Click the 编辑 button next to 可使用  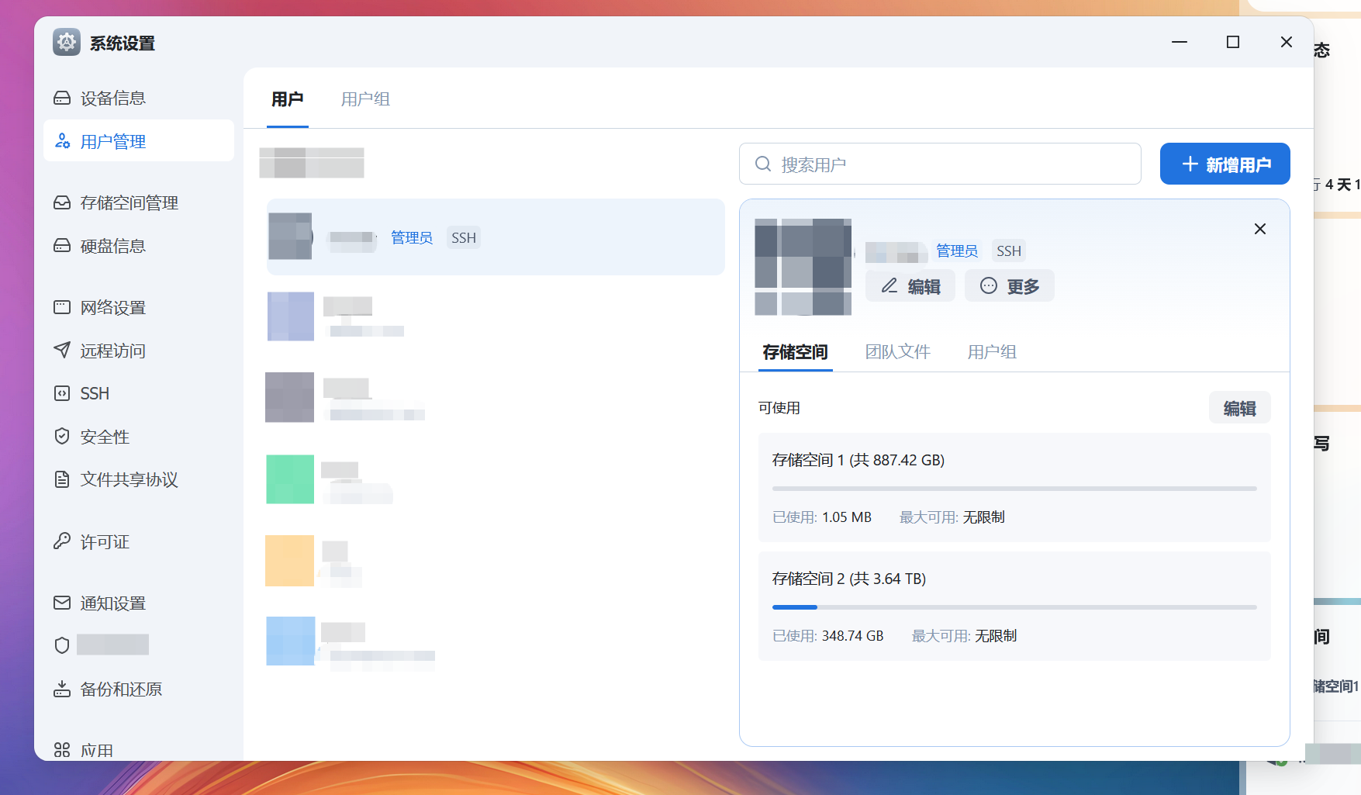(1239, 407)
